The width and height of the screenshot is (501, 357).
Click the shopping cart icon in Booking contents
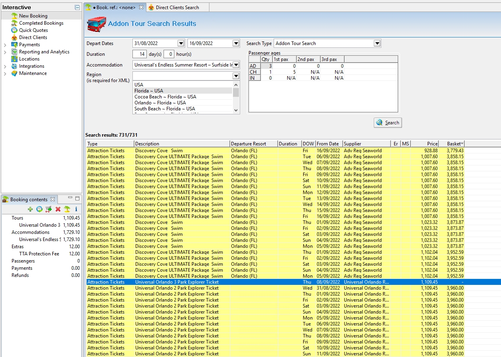click(x=49, y=209)
